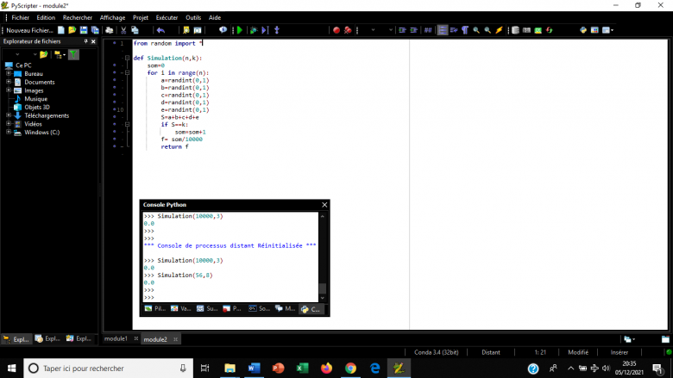Click the green Run script icon
The height and width of the screenshot is (378, 673).
[x=240, y=30]
